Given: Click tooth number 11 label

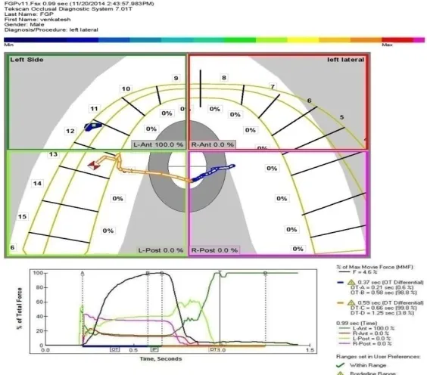Looking at the screenshot, I should pyautogui.click(x=94, y=109).
